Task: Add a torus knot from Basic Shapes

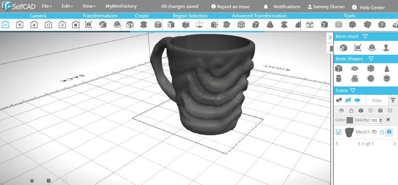Action: (355, 79)
